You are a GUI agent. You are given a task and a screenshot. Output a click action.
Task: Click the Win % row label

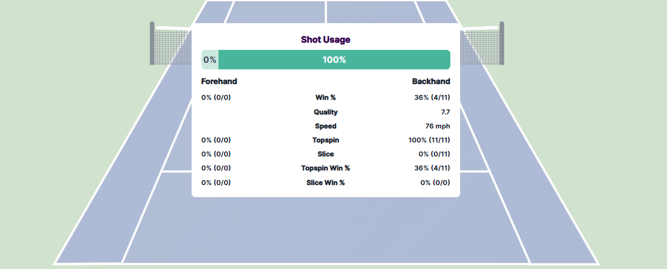[325, 97]
